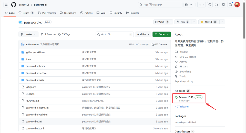The width and height of the screenshot is (246, 133).
Task: Open the password-xl.iml file
Action: (x=34, y=121)
